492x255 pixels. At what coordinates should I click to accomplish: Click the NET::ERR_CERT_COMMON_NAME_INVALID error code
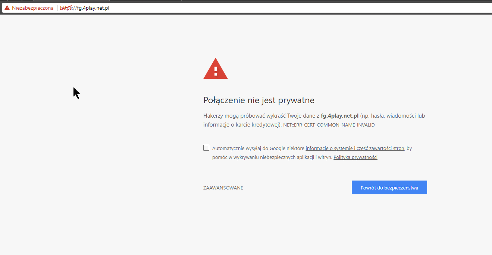[x=329, y=125]
